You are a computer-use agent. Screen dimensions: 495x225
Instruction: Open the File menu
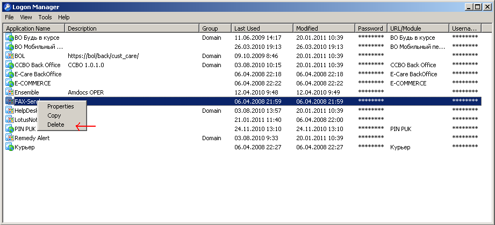pyautogui.click(x=9, y=17)
